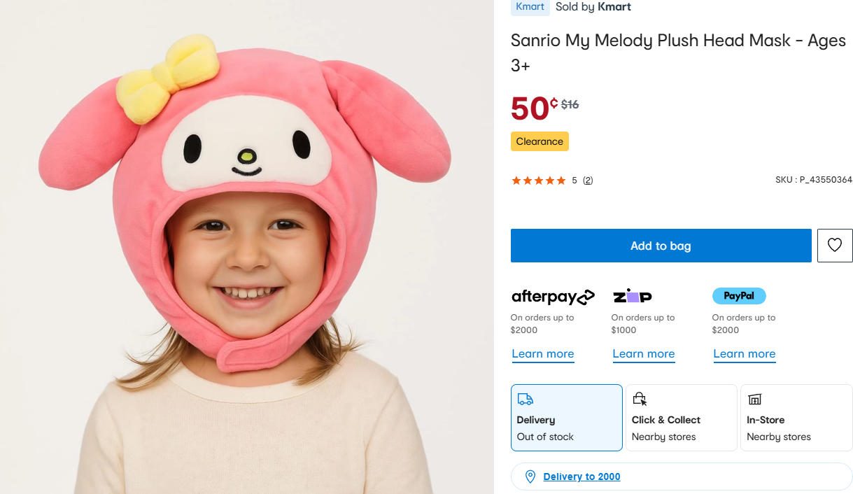Click the In-Store shop icon
This screenshot has width=853, height=494.
click(754, 400)
